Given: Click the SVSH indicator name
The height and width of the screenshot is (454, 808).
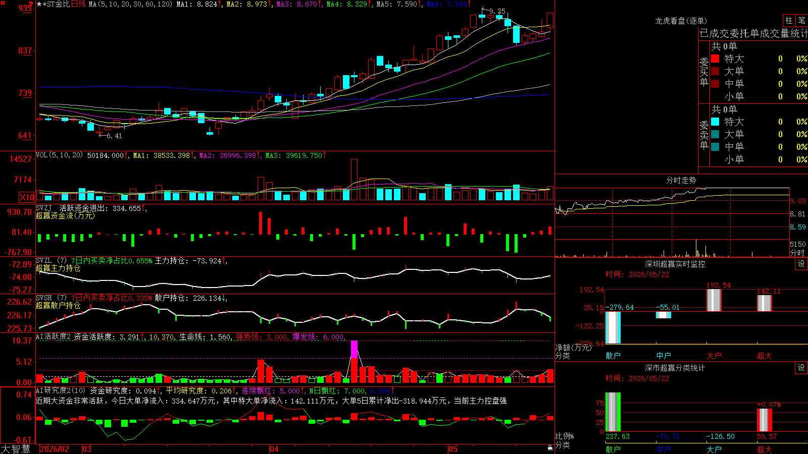Looking at the screenshot, I should coord(44,298).
